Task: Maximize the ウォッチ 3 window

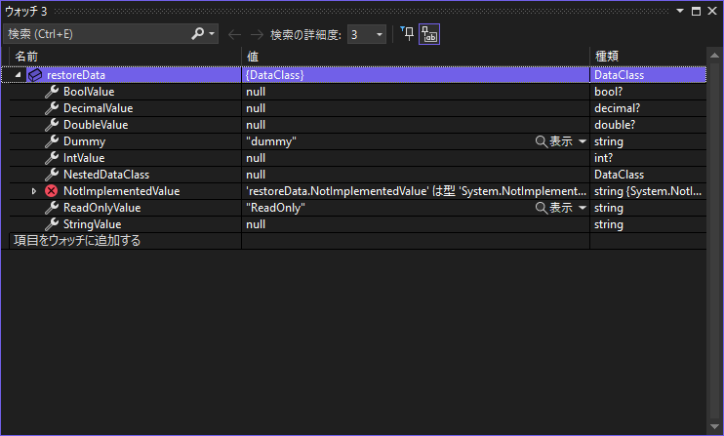Action: [x=696, y=11]
